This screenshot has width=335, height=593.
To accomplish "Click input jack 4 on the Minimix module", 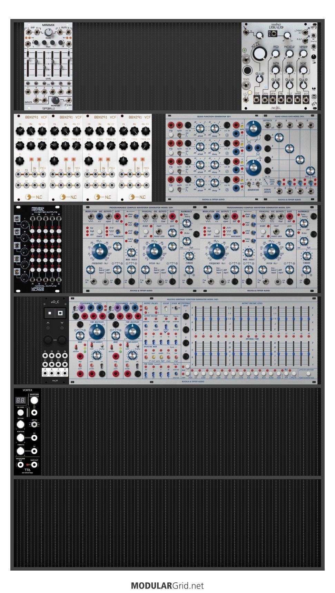I will 52,92.
